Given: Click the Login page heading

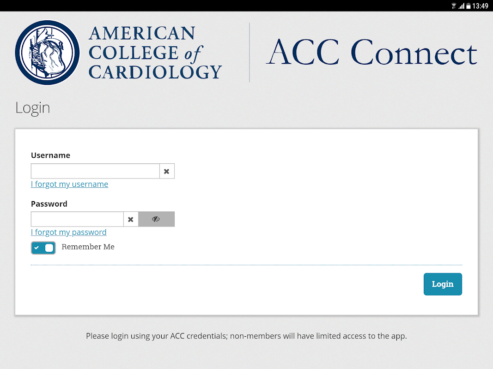Looking at the screenshot, I should tap(32, 107).
